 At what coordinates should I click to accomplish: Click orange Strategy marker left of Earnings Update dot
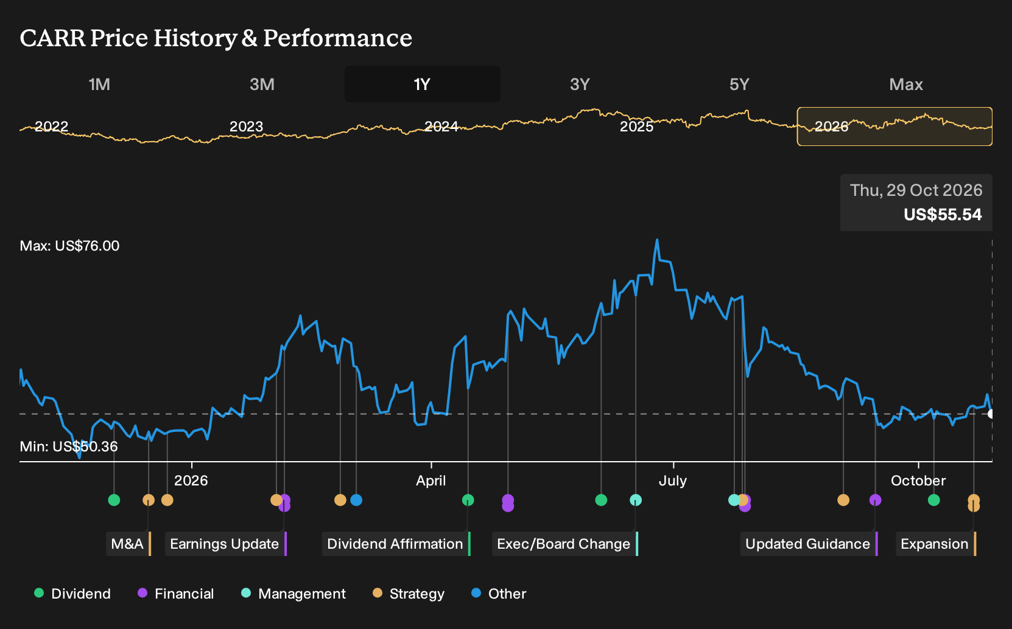276,500
